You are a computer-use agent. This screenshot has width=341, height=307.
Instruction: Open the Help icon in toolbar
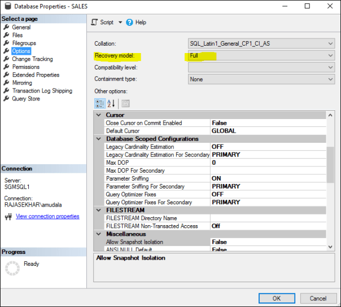pyautogui.click(x=129, y=22)
